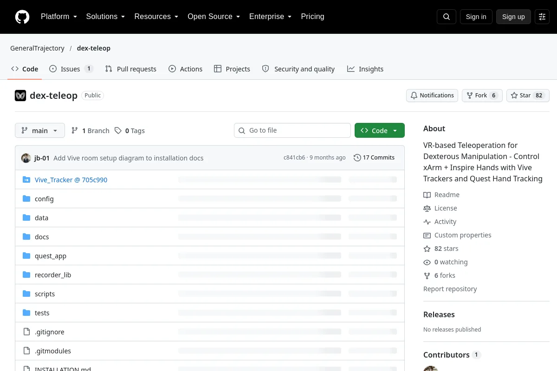Open the Vive_Tracker @ 705c990 submodule
Image resolution: width=557 pixels, height=371 pixels.
point(71,179)
